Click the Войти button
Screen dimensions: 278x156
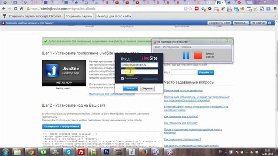point(130,88)
